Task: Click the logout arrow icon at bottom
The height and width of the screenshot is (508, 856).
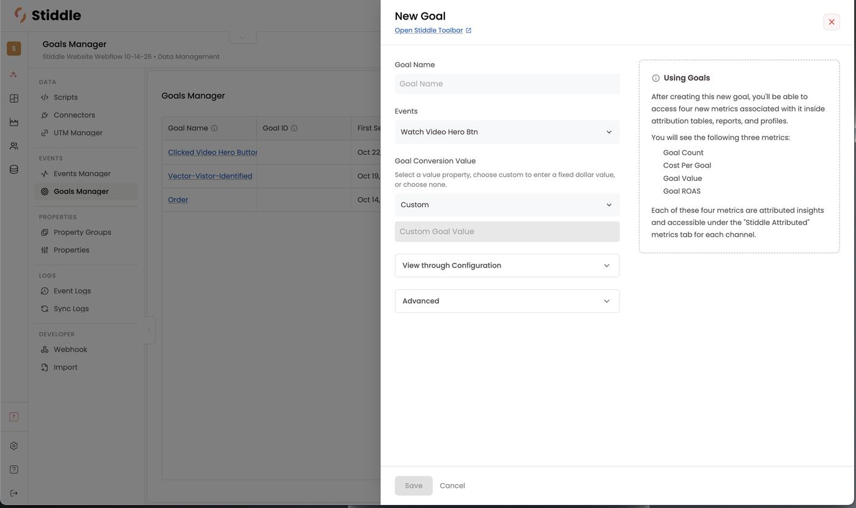Action: 14,493
